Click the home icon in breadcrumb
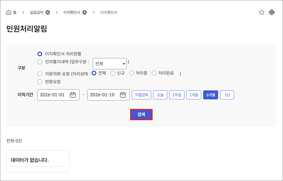283x181 pixels. 8,13
